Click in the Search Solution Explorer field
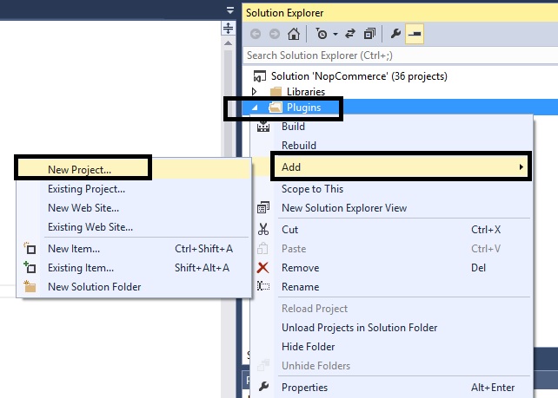Viewport: 558px width, 398px height. pyautogui.click(x=391, y=55)
